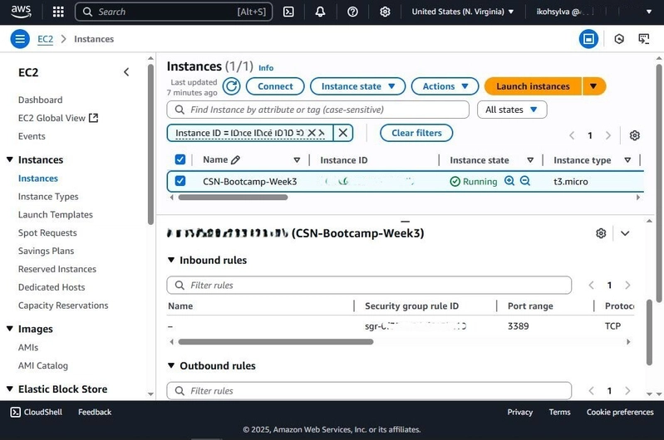
Task: Open the region selector United States (N. Virginia)
Action: (462, 12)
